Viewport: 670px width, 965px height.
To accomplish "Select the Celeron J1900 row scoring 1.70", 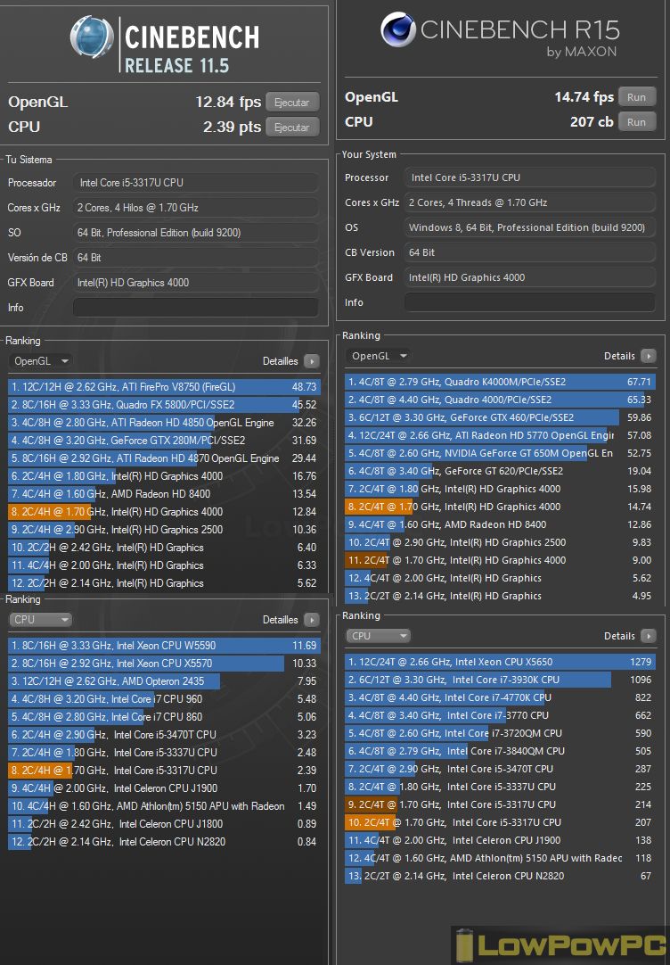I will click(164, 788).
